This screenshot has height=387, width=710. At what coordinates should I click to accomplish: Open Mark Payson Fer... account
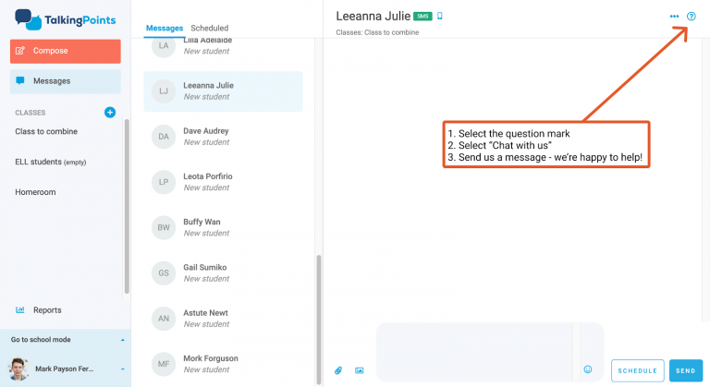point(65,369)
